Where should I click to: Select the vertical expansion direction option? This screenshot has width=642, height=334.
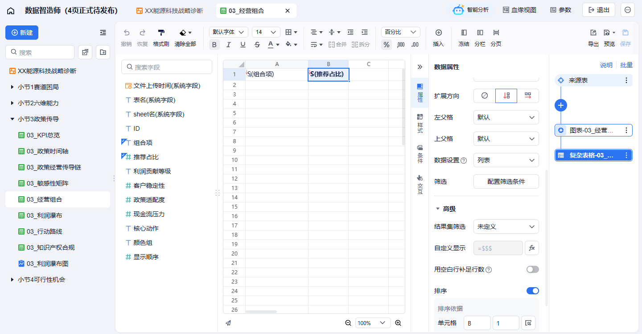(506, 96)
